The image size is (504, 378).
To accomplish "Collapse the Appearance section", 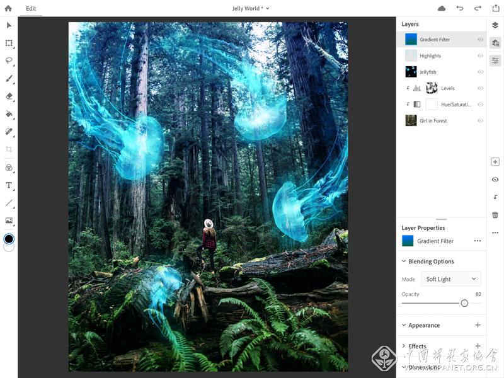I will point(404,325).
